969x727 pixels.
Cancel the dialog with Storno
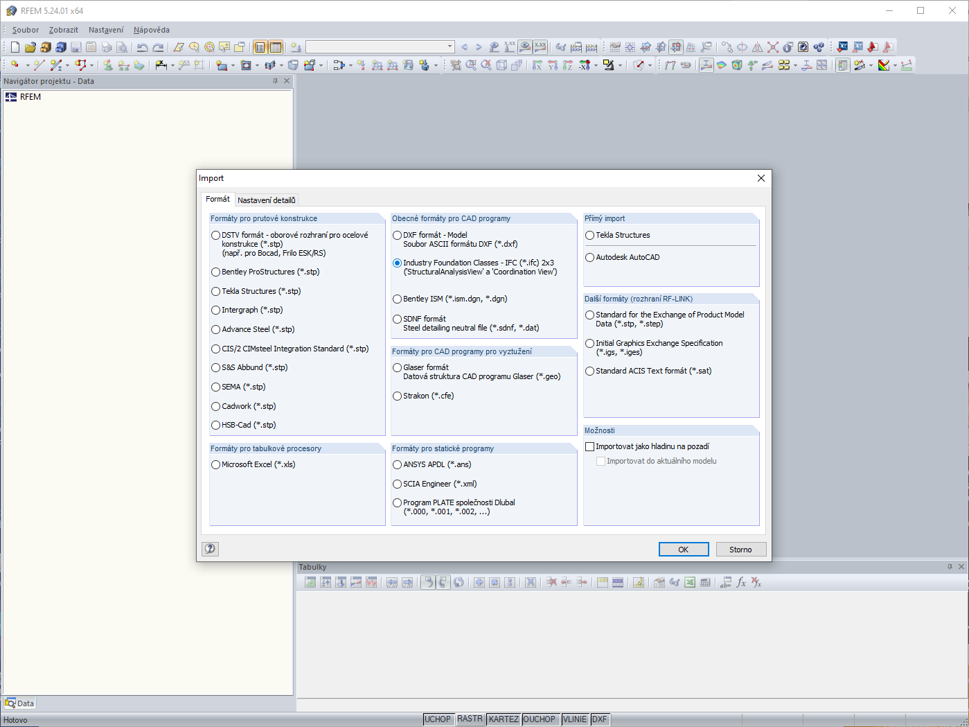click(x=740, y=549)
